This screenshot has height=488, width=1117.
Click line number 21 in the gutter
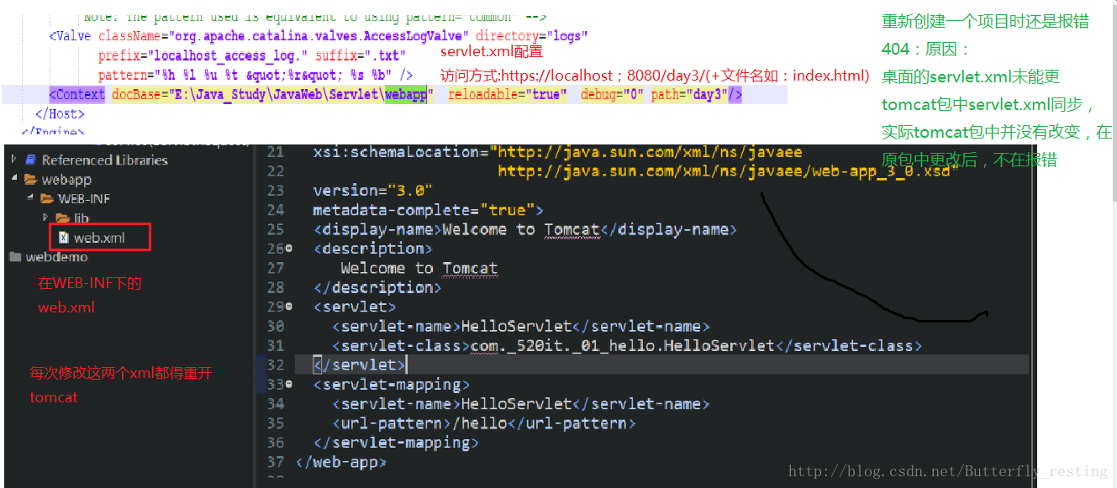click(x=276, y=152)
